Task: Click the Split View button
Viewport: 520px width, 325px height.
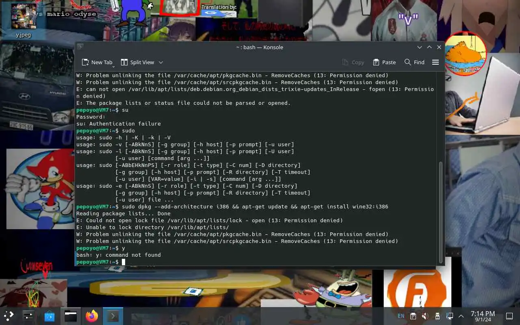Action: pyautogui.click(x=138, y=62)
